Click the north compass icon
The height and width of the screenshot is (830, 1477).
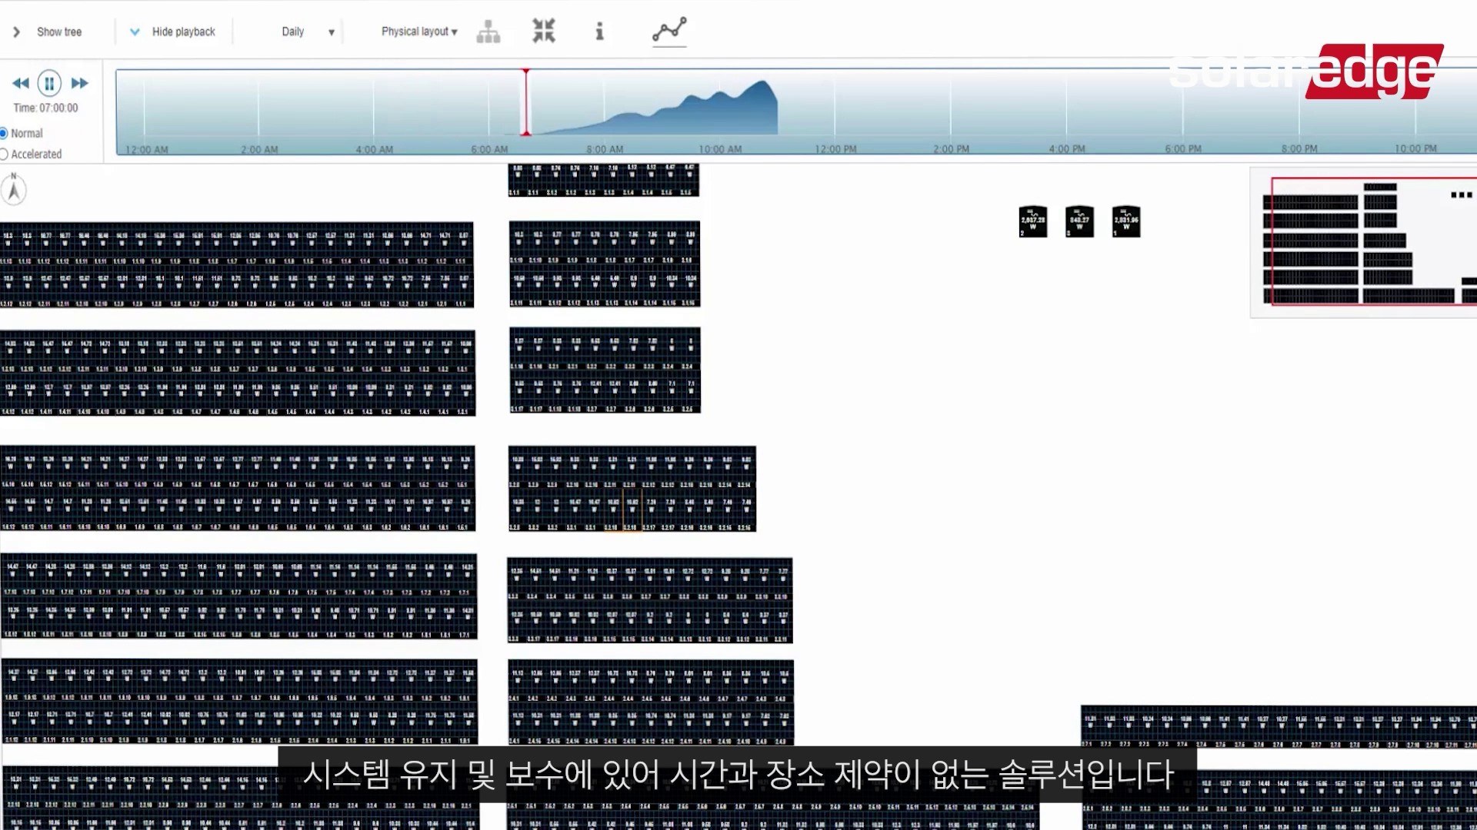14,189
